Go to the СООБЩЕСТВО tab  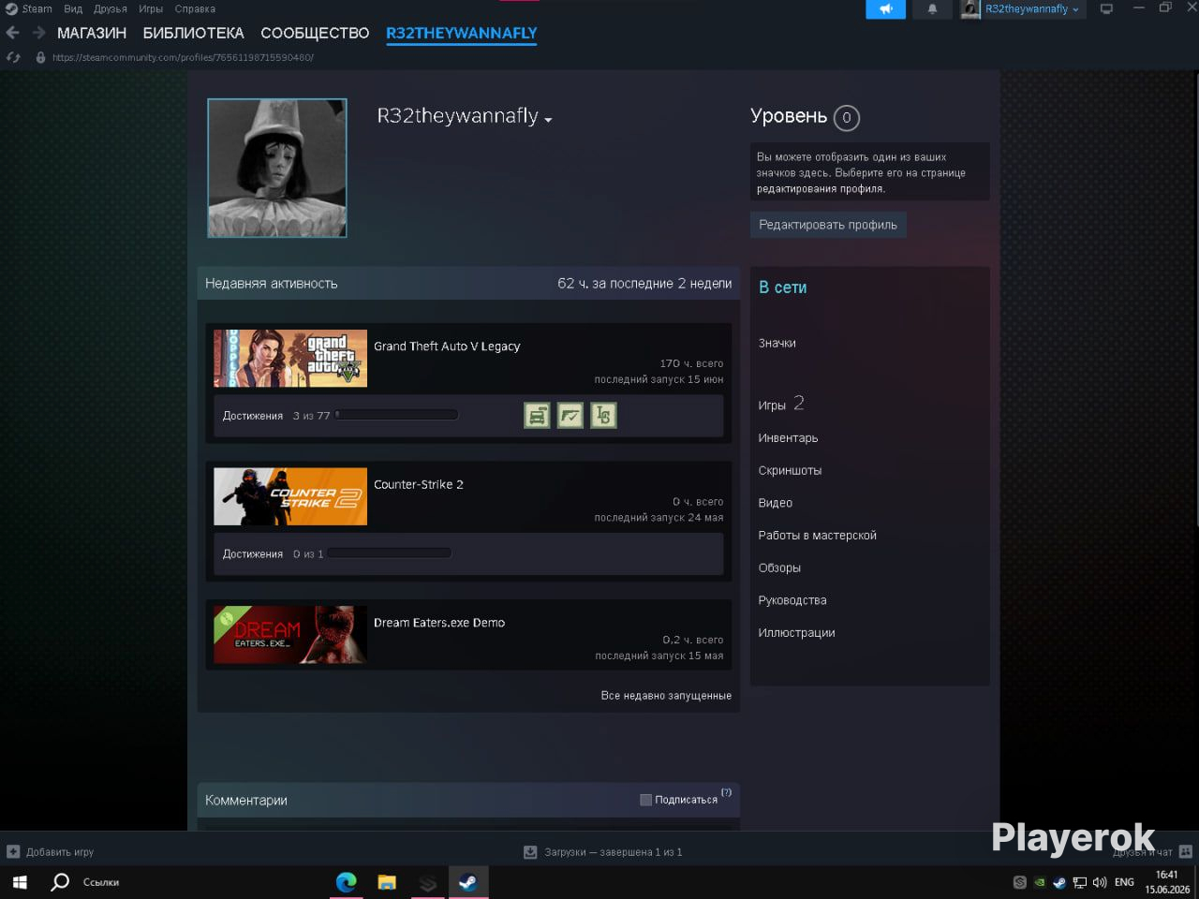(x=315, y=33)
